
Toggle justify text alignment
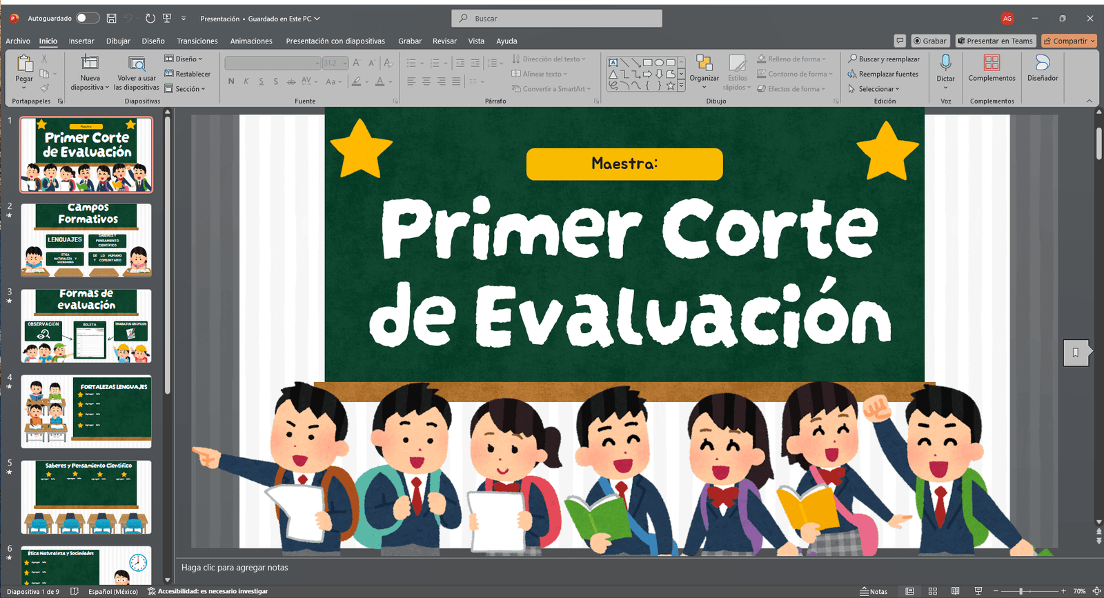click(456, 81)
